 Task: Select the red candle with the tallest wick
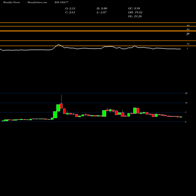coord(61,106)
